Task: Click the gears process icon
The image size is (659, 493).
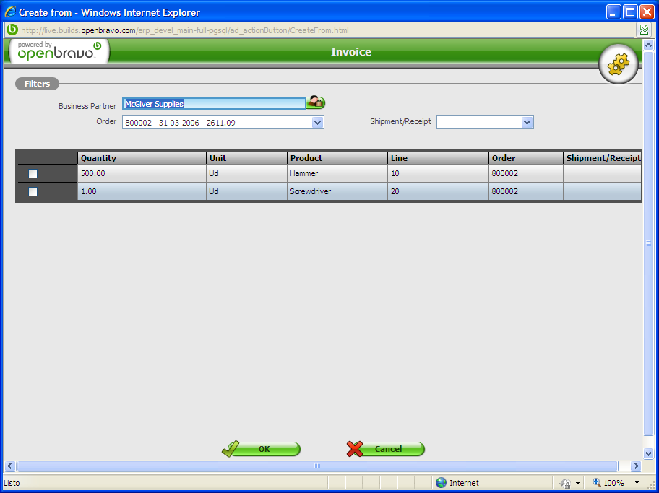Action: pyautogui.click(x=619, y=65)
